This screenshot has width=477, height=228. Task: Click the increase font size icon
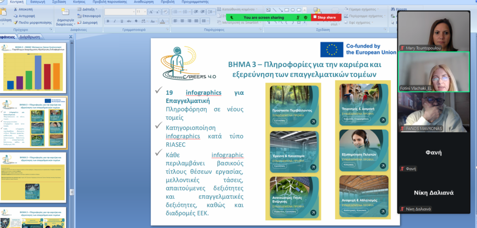coord(151,12)
